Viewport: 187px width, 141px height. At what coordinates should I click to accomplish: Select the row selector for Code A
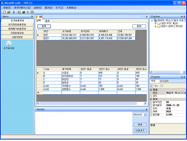pos(40,73)
